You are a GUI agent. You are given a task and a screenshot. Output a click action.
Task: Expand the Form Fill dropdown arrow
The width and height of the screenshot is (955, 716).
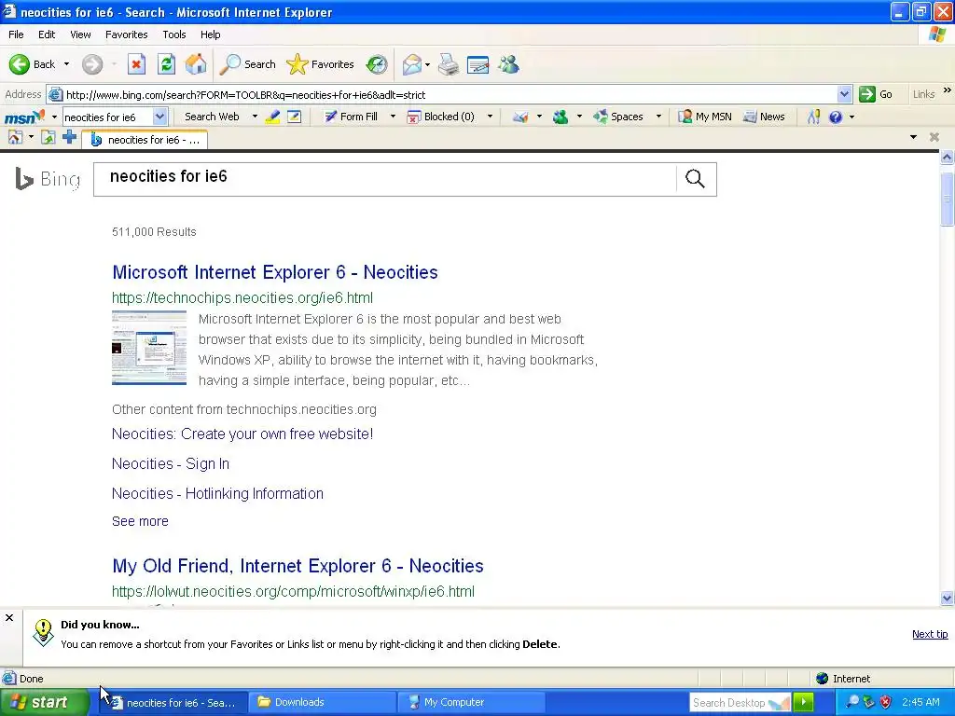pos(393,117)
